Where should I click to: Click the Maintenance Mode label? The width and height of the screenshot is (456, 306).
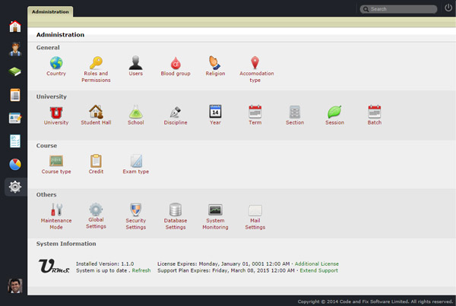click(x=56, y=224)
